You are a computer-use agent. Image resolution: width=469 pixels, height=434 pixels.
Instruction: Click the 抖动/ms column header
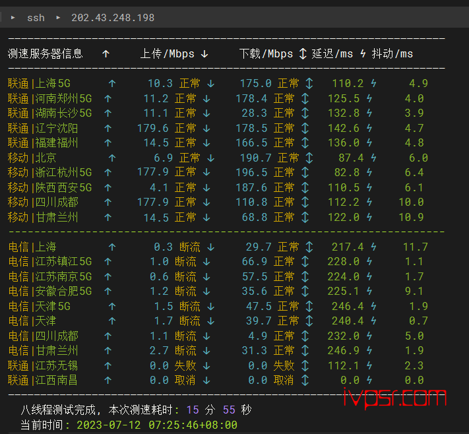click(x=392, y=54)
